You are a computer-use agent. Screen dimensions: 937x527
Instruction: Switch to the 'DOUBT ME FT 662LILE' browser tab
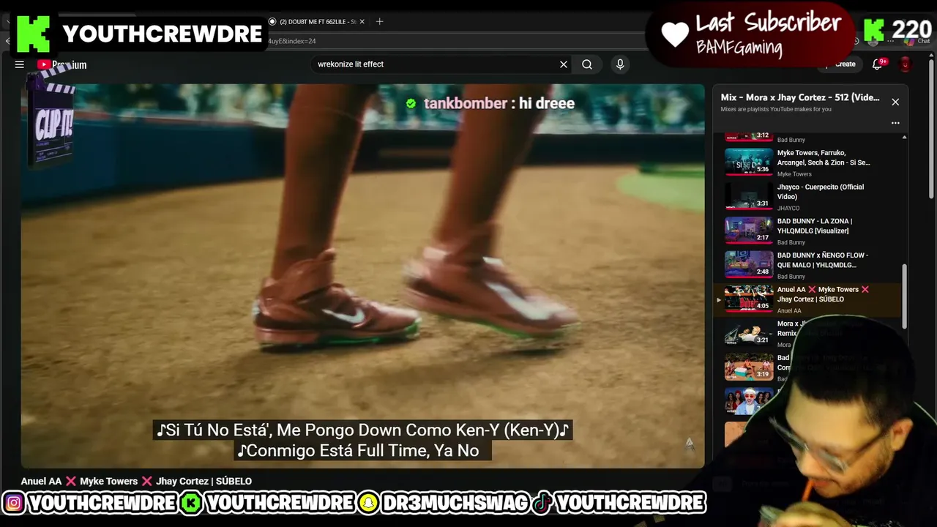coord(313,21)
